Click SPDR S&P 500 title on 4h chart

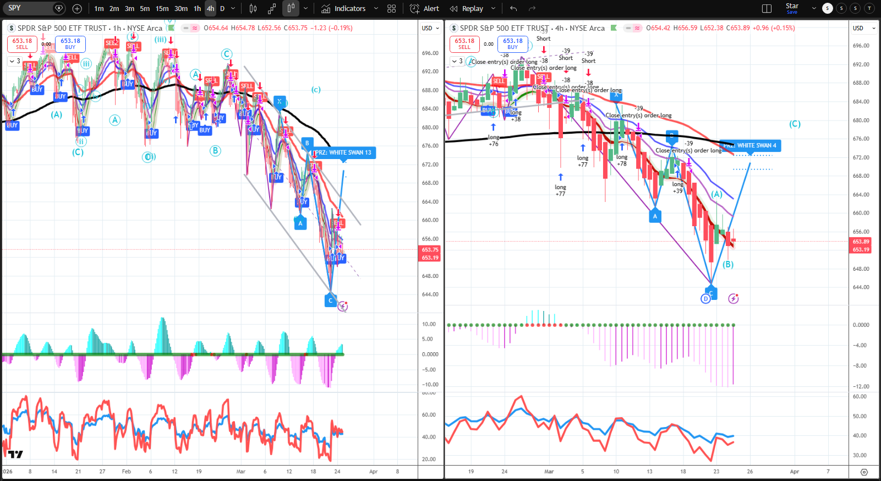(x=505, y=28)
